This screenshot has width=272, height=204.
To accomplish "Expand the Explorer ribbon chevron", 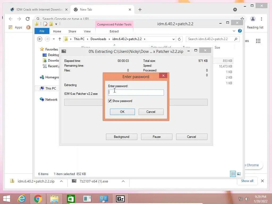I will coord(234,31).
